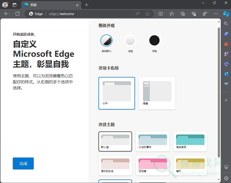The width and height of the screenshot is (231, 183).
Task: Select the 泡泡糖 pink theme swatch
Action: coord(152,165)
